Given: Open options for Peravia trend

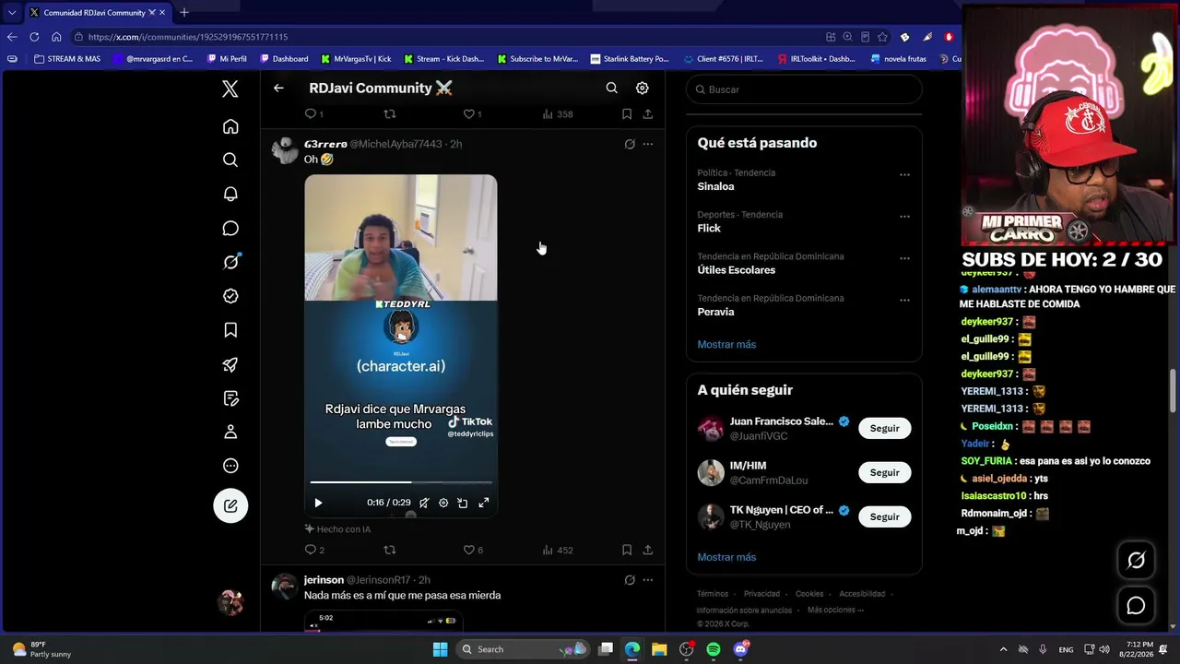Looking at the screenshot, I should pos(904,300).
